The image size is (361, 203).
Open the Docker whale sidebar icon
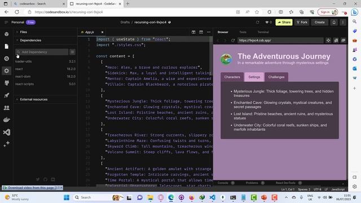click(x=6, y=120)
